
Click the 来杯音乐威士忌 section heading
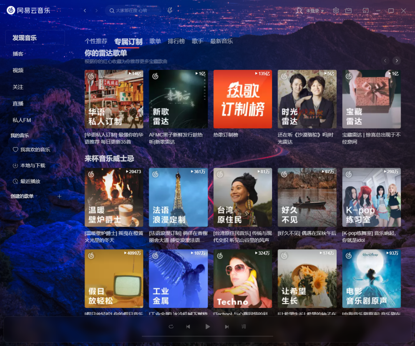click(109, 159)
